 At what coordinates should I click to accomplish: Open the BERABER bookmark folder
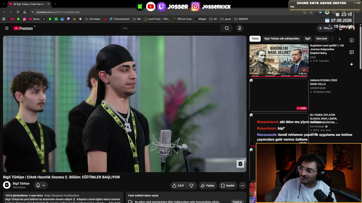coord(241,19)
